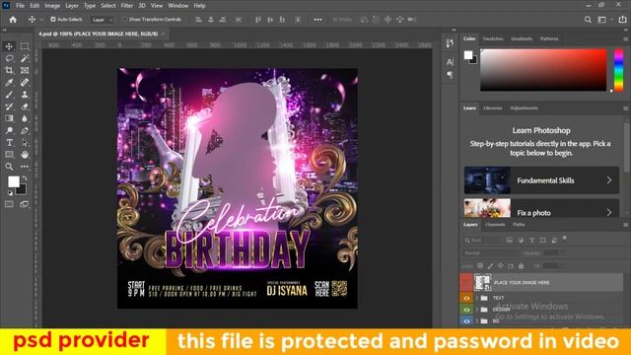Image resolution: width=631 pixels, height=355 pixels.
Task: Hide the BG layer group
Action: click(x=466, y=320)
